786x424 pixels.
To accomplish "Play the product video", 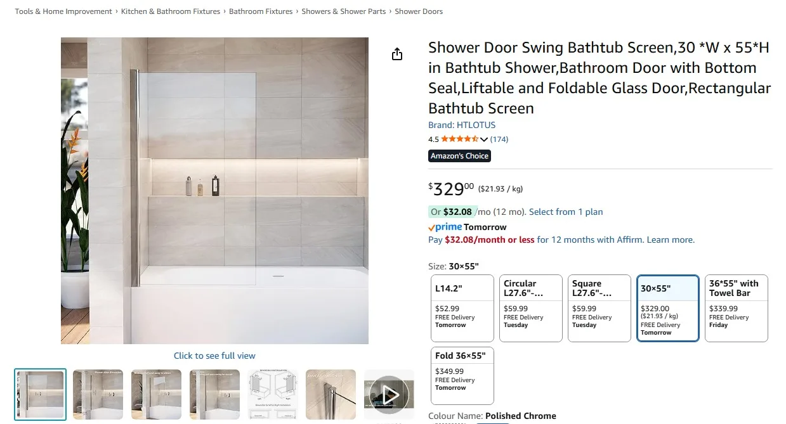I will (x=389, y=394).
